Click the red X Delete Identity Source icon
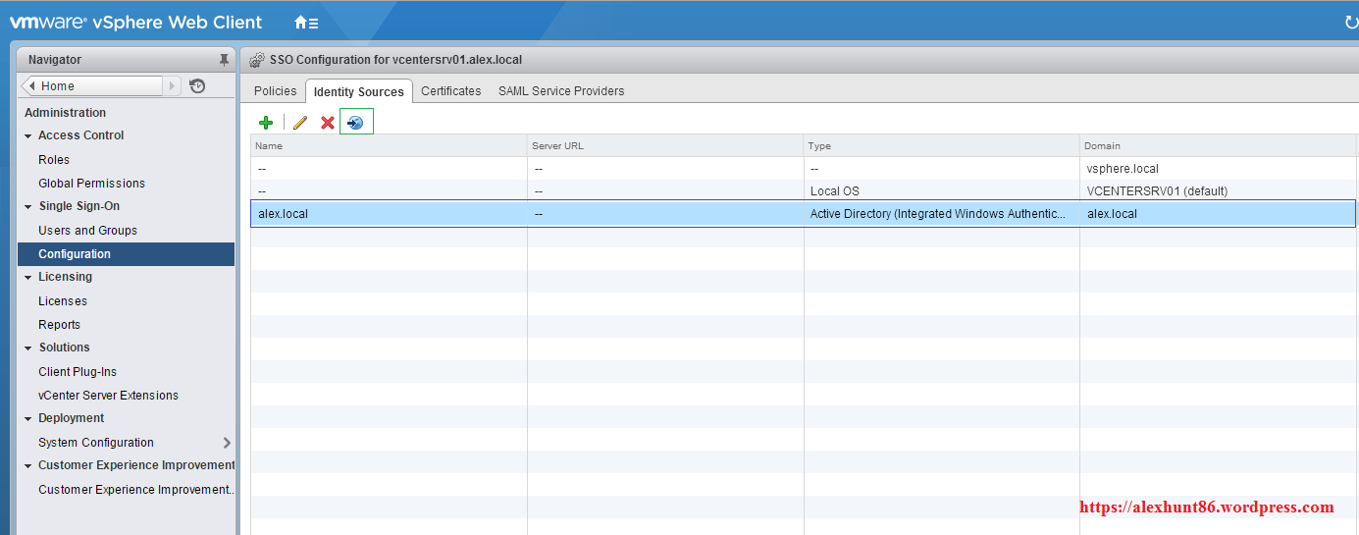The width and height of the screenshot is (1359, 535). [x=328, y=123]
